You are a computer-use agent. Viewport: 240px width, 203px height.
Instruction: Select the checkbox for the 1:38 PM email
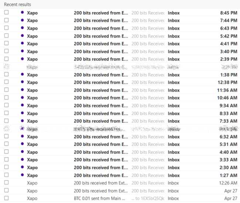6,74
